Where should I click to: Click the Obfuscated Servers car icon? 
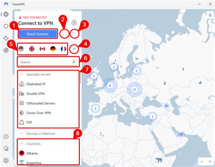coord(22,103)
